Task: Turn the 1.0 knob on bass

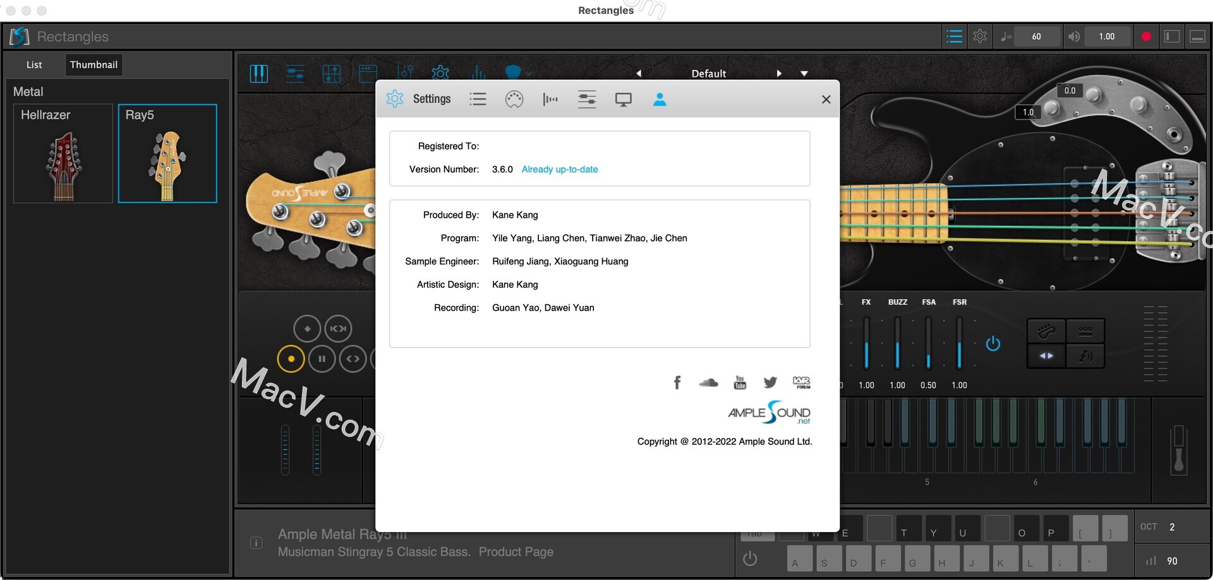Action: pyautogui.click(x=1051, y=109)
